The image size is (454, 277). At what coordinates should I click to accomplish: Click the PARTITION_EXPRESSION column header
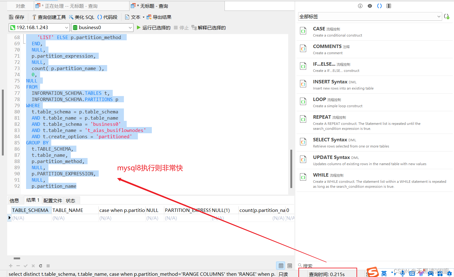click(x=188, y=210)
